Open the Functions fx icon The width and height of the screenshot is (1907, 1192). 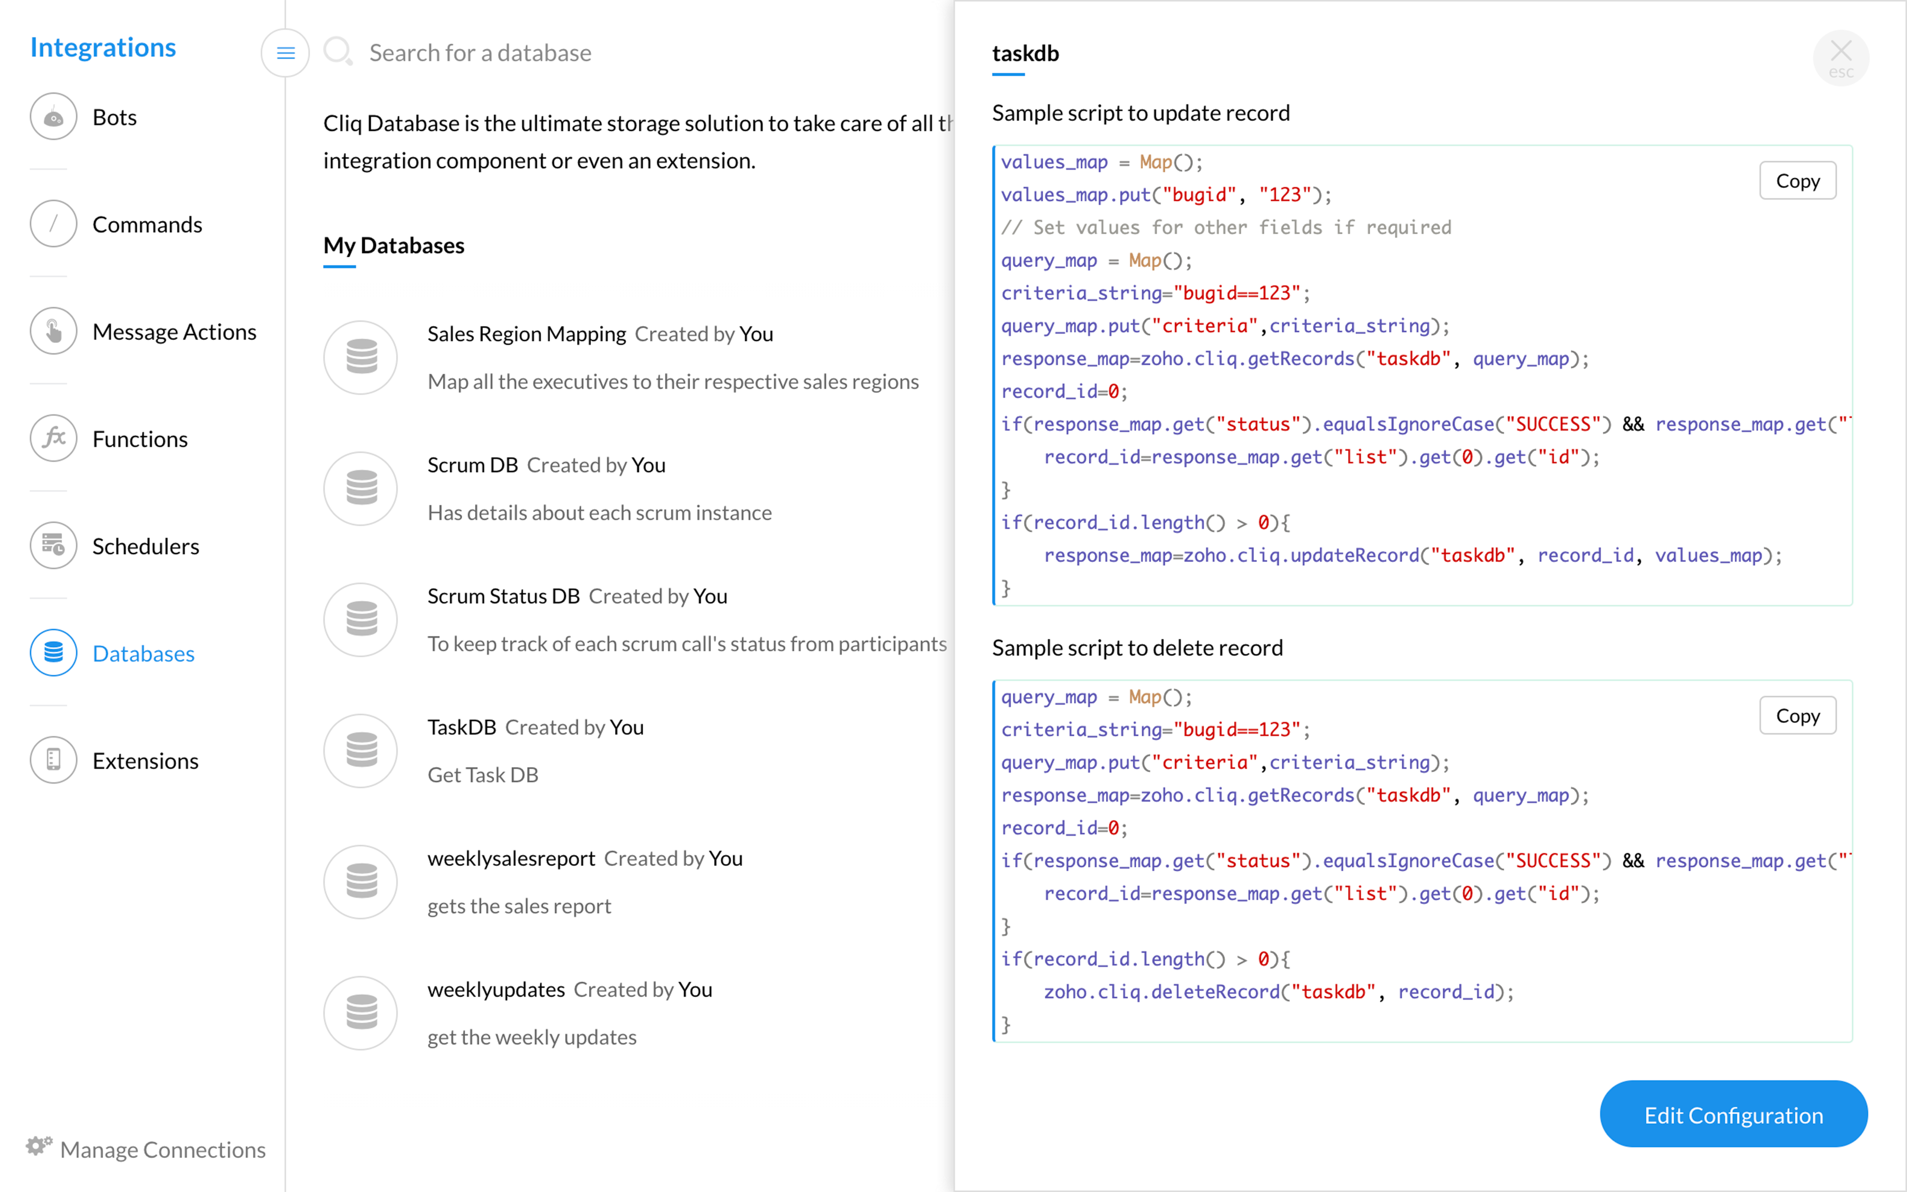[54, 438]
